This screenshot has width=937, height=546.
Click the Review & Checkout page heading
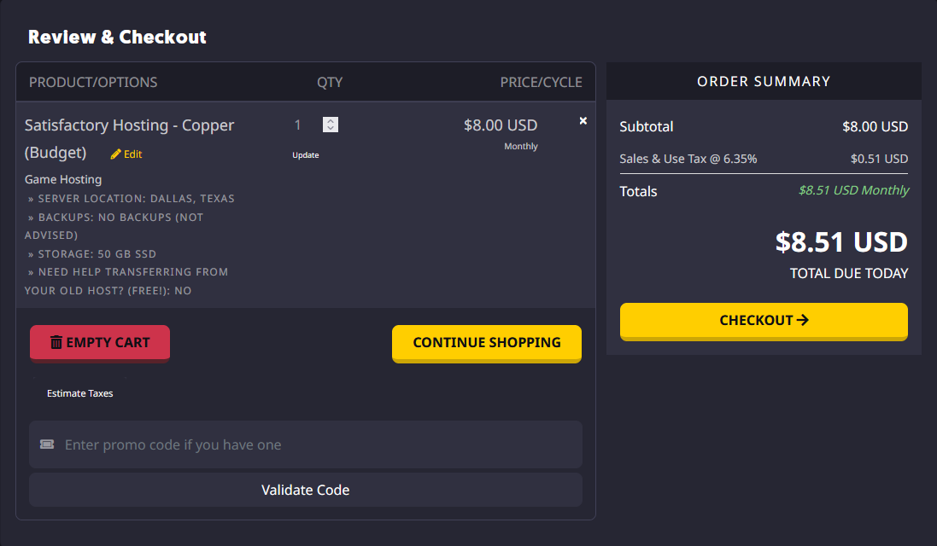click(x=117, y=37)
